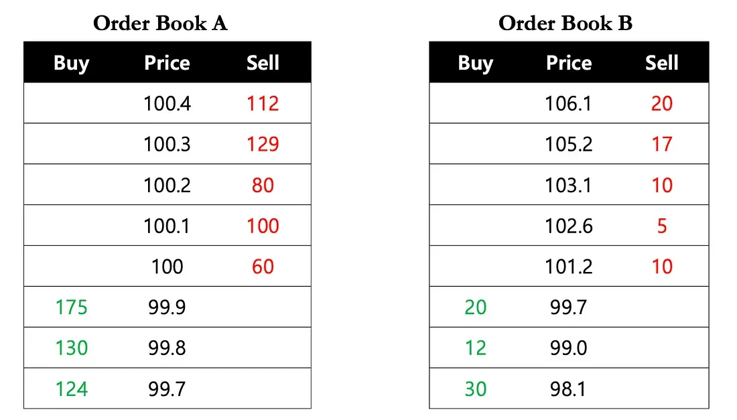Select Buy header in Order Book A

pyautogui.click(x=72, y=63)
